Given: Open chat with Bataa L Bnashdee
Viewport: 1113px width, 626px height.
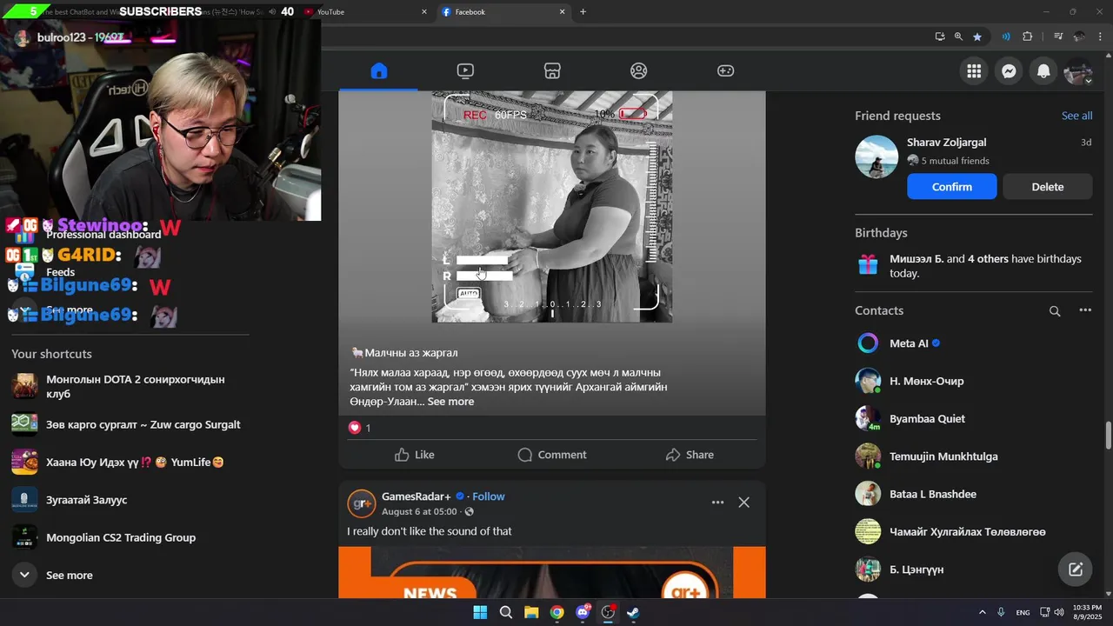Looking at the screenshot, I should coord(974,494).
